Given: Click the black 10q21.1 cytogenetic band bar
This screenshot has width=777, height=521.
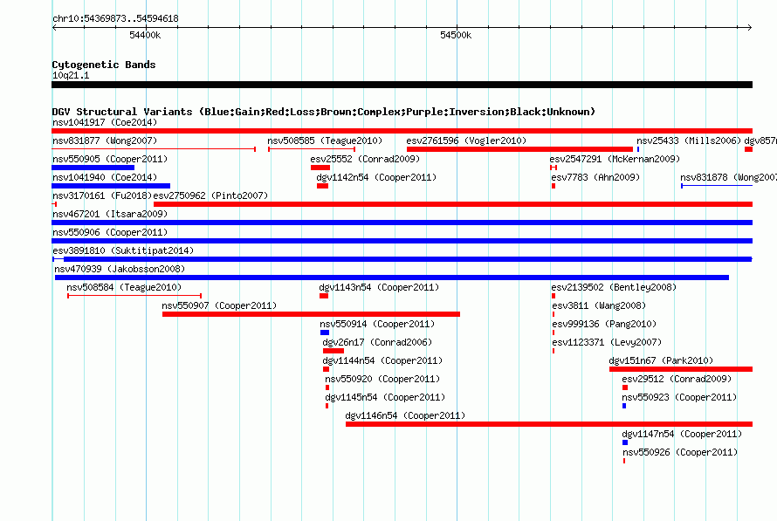Looking at the screenshot, I should pos(402,85).
